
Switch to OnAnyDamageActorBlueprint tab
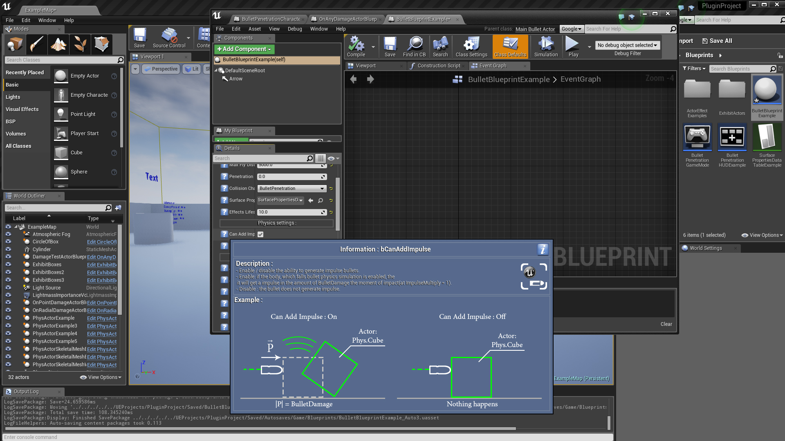pos(348,19)
